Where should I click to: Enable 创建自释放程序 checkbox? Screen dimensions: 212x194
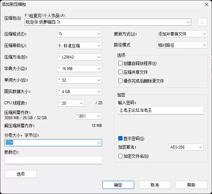[x=120, y=63]
